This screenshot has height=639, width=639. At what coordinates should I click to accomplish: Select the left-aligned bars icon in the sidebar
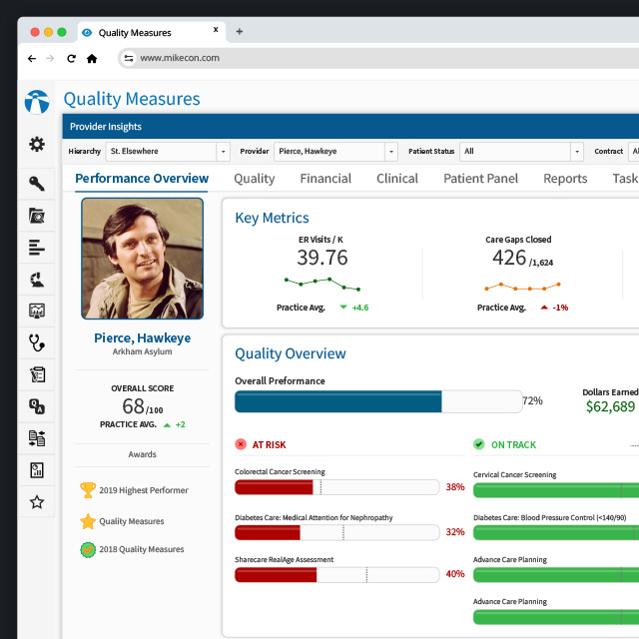click(x=37, y=247)
